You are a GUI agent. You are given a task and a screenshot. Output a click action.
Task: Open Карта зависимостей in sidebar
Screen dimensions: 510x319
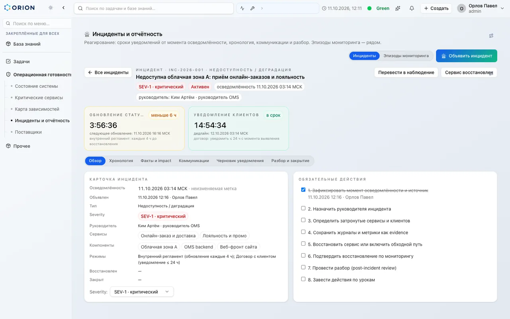(37, 109)
